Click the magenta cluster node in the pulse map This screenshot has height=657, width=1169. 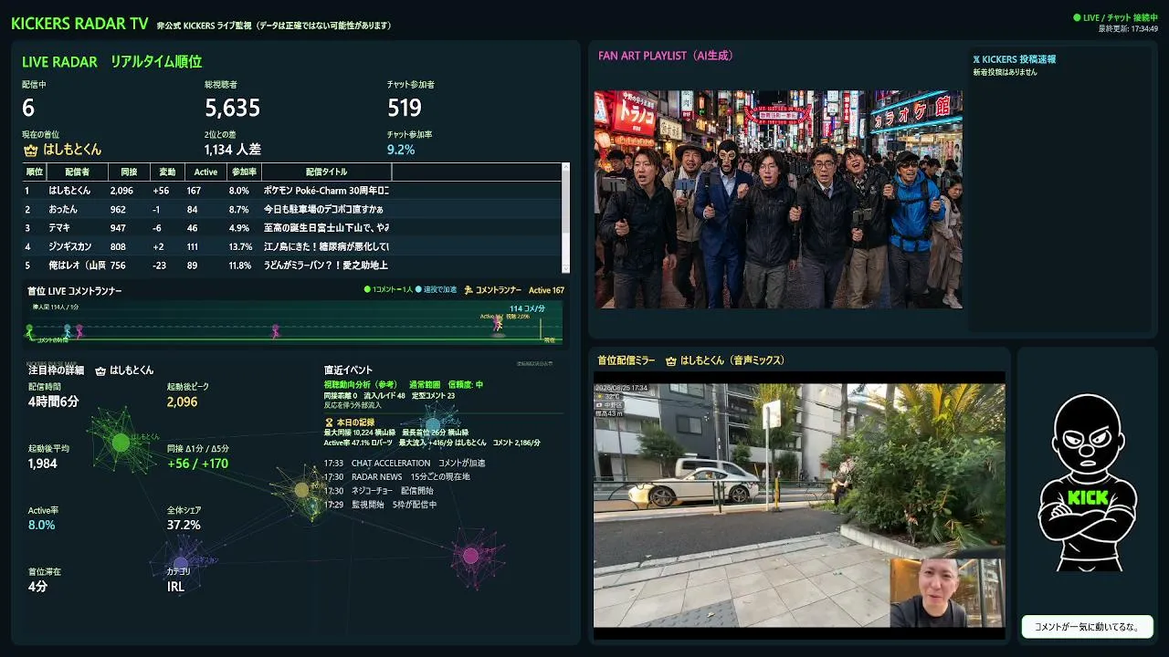pos(470,556)
